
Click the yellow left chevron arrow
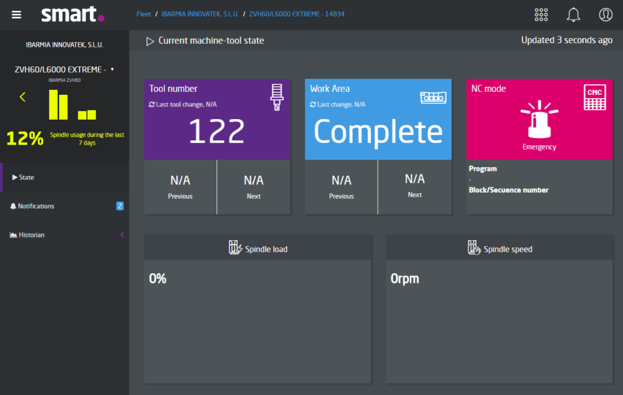click(x=23, y=97)
